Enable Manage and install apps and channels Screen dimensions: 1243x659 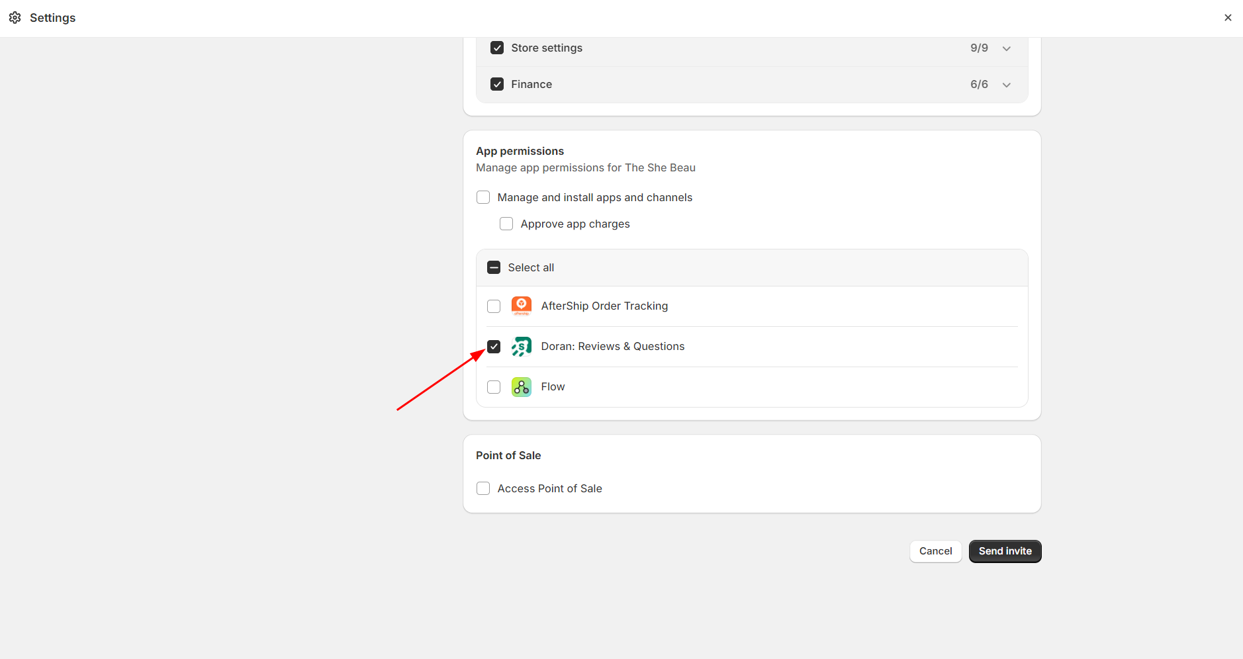tap(483, 197)
